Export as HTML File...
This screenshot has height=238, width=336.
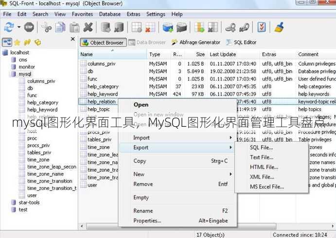pyautogui.click(x=271, y=167)
